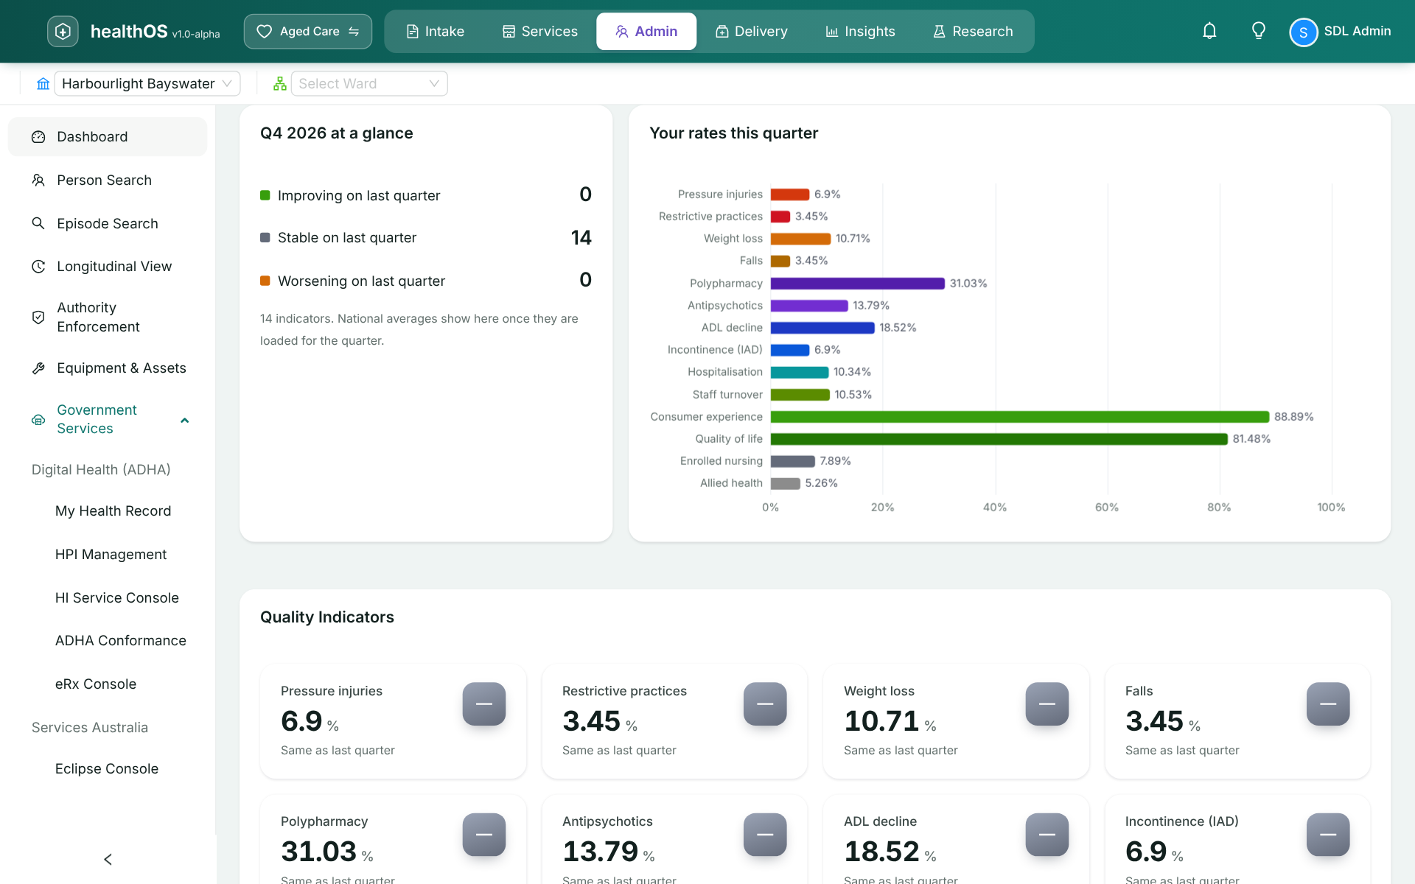Click the Polypharmacy trend indicator icon

pyautogui.click(x=484, y=834)
